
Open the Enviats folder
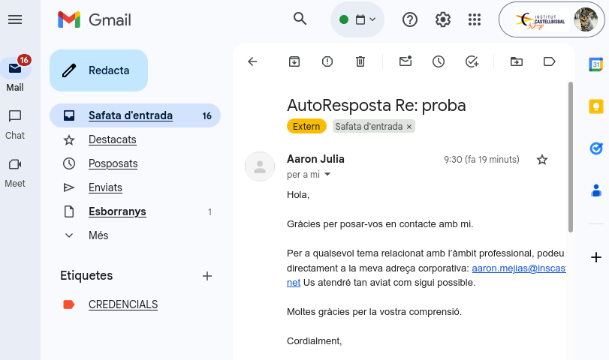click(x=105, y=187)
